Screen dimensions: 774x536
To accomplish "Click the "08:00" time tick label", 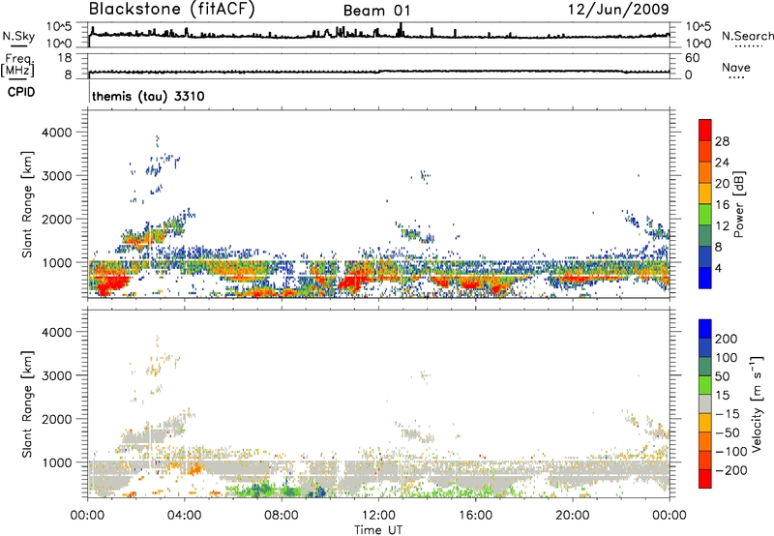I will (282, 516).
